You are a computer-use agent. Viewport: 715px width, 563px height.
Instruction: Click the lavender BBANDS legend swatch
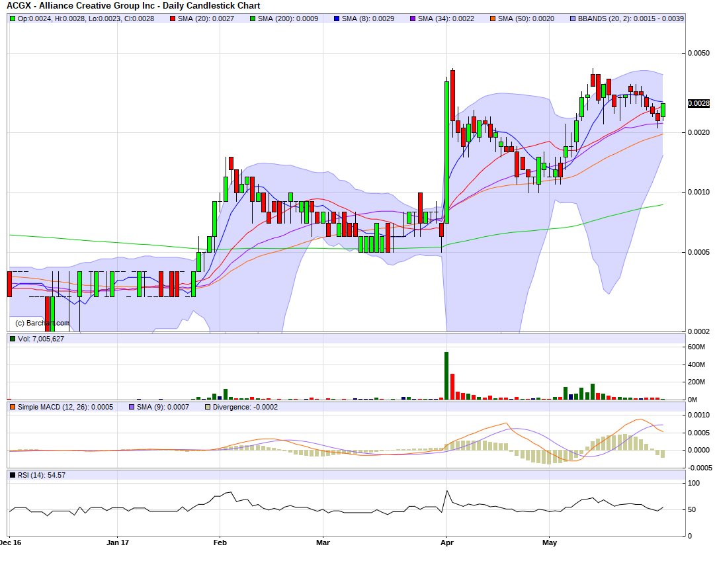pos(573,19)
